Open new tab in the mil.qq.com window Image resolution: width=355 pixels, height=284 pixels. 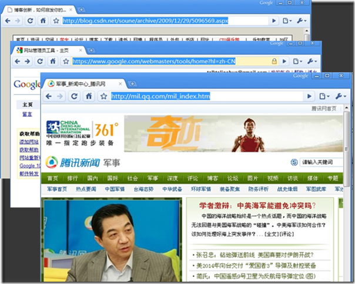pos(132,84)
